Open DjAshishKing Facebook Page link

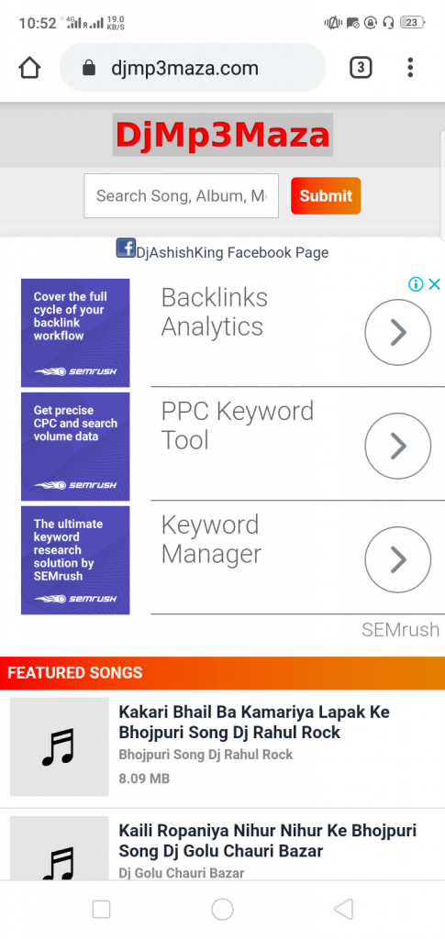coord(232,253)
